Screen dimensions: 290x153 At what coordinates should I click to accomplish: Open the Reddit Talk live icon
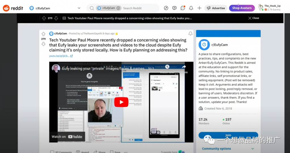(174, 8)
